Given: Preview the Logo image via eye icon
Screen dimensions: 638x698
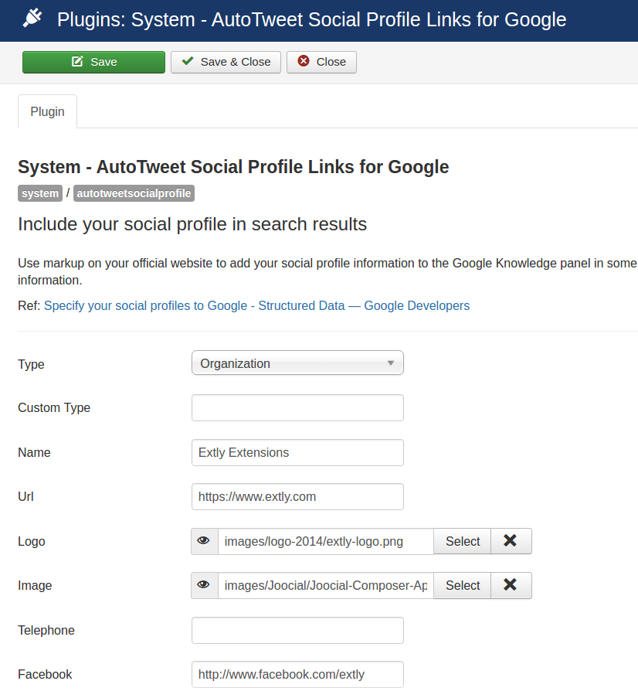Looking at the screenshot, I should (205, 541).
